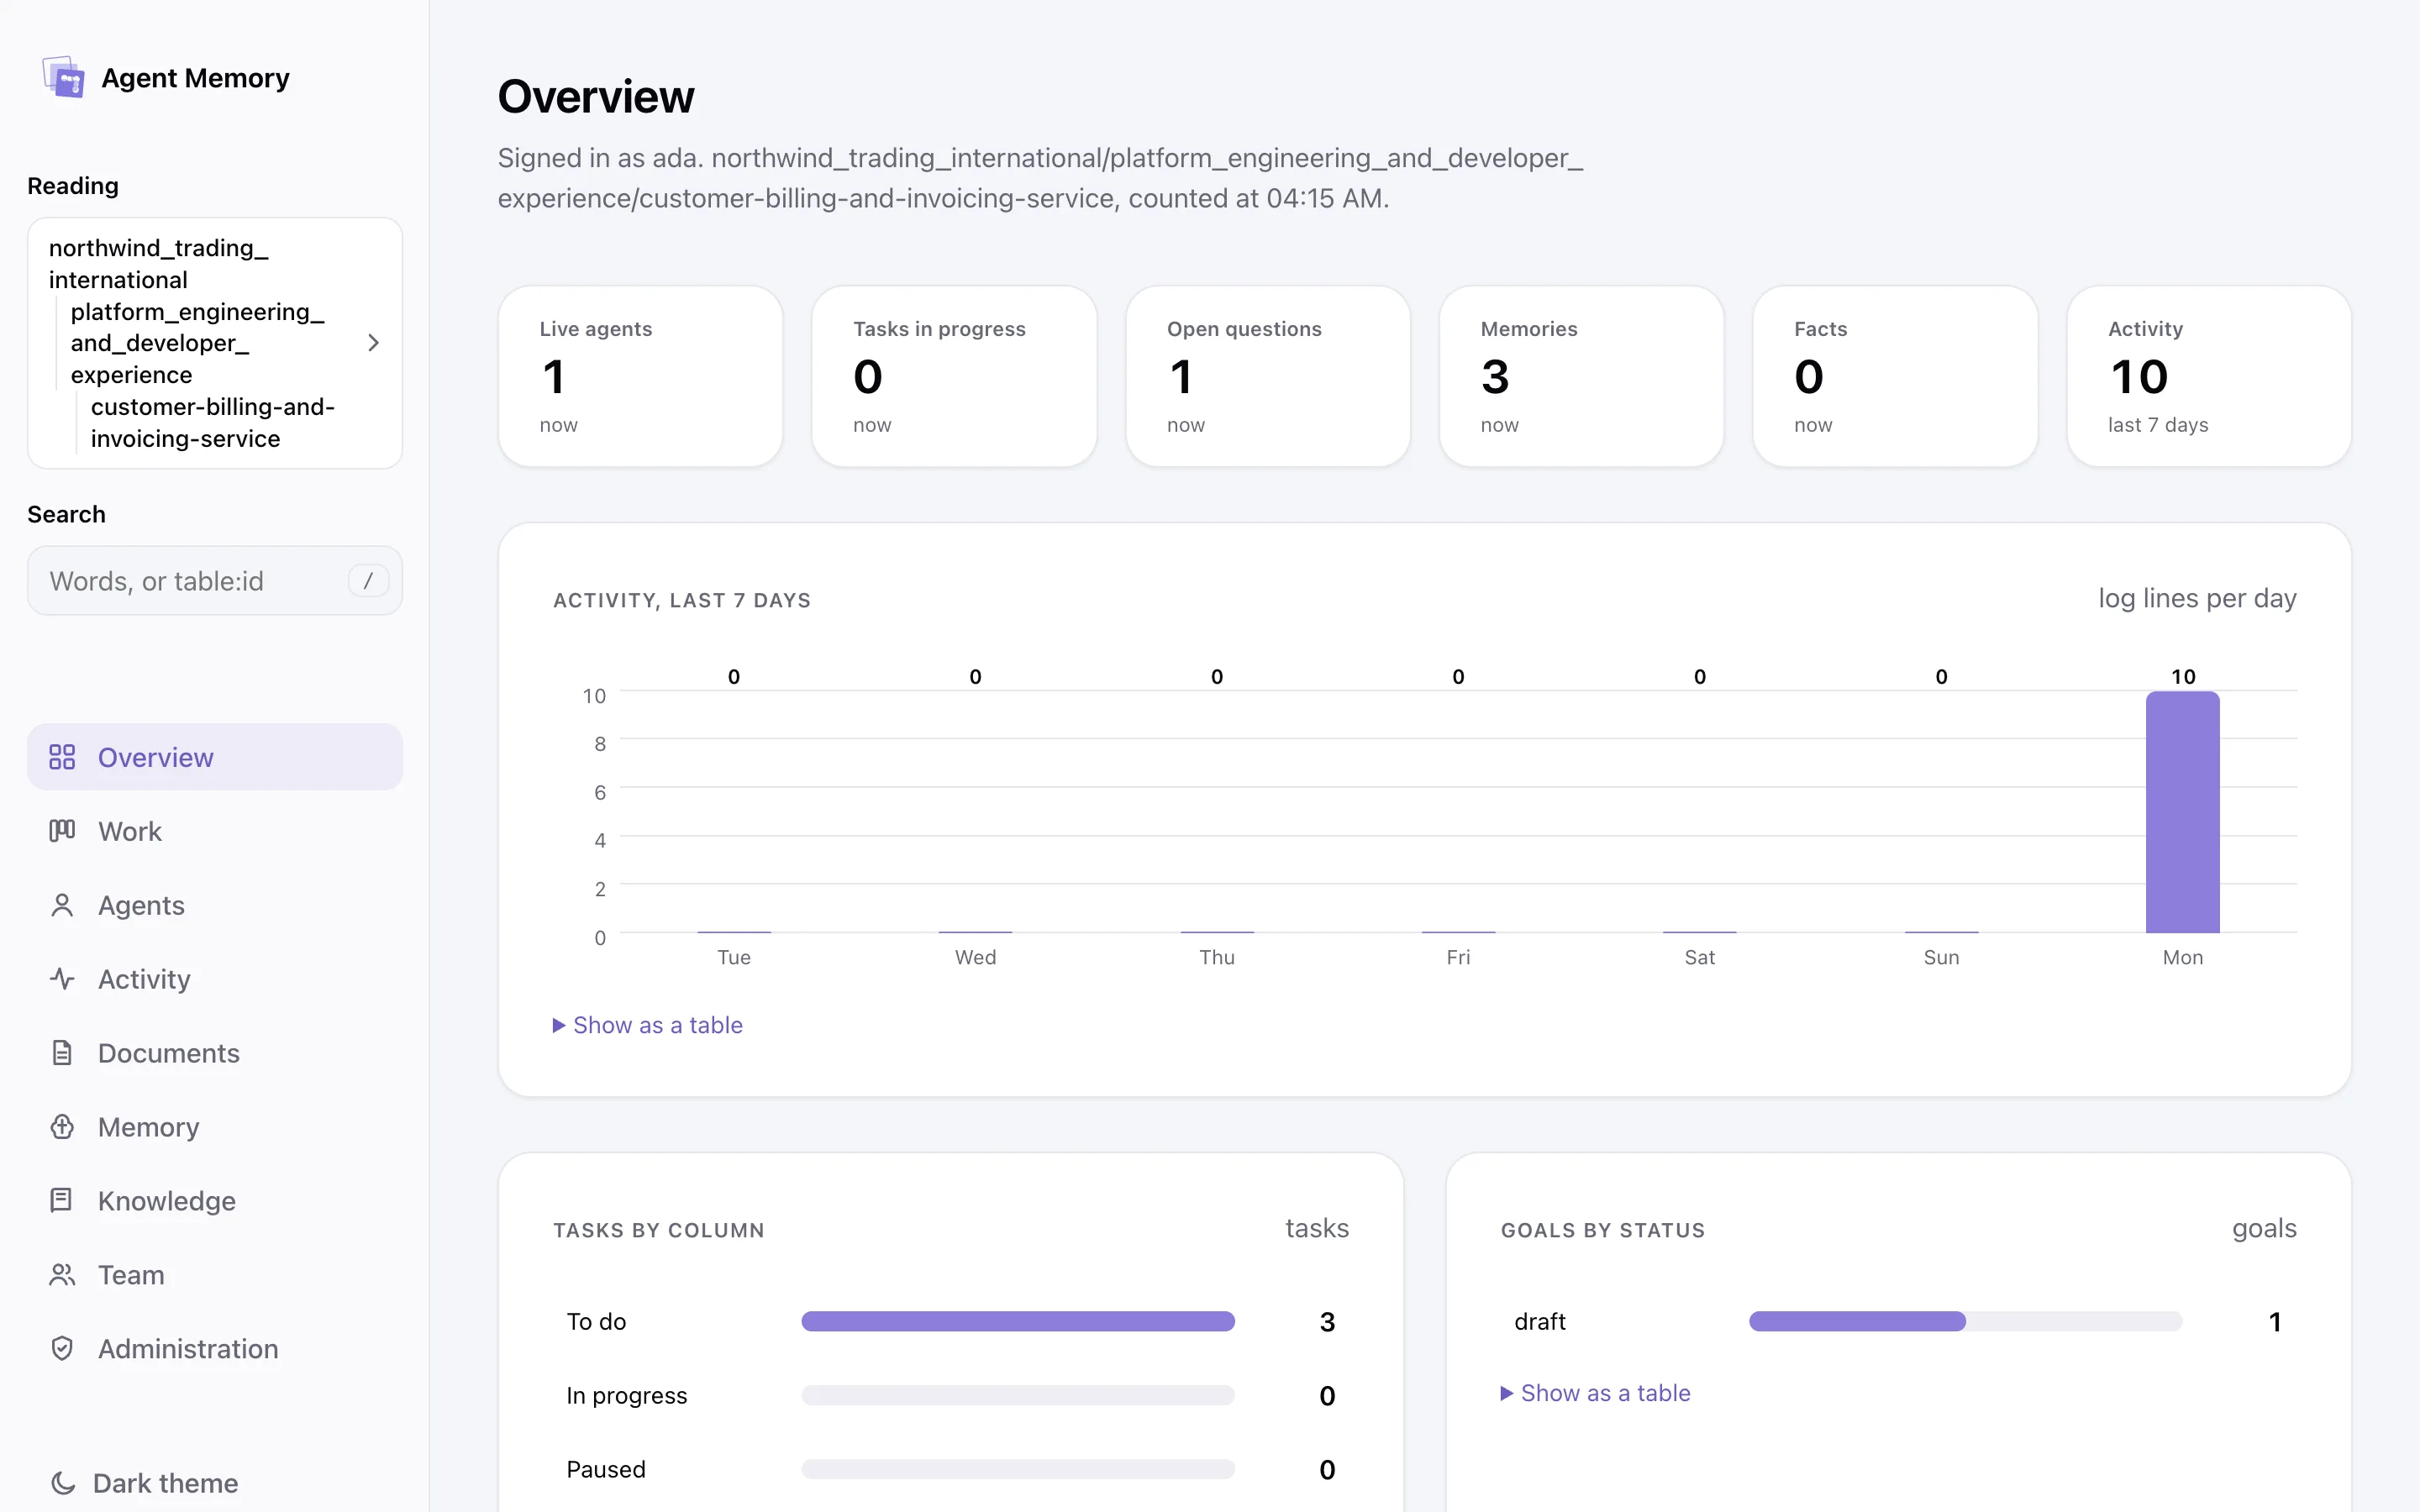Click the Fri label on chart axis

[1458, 957]
